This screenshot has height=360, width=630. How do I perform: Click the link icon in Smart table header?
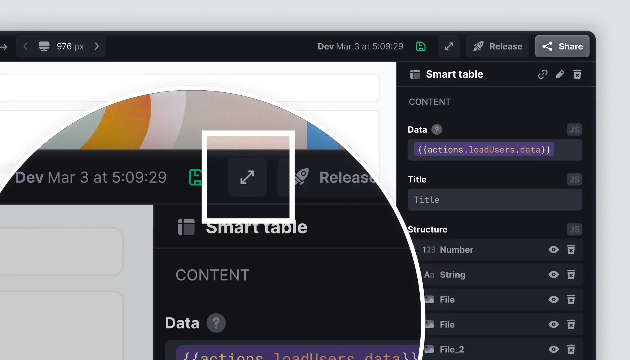(x=543, y=74)
